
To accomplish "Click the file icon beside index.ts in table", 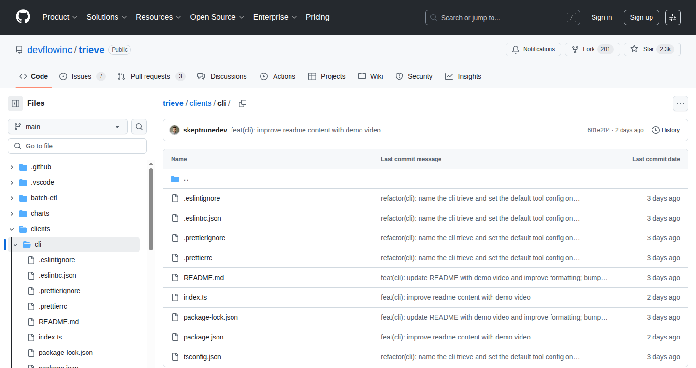I will [x=175, y=297].
